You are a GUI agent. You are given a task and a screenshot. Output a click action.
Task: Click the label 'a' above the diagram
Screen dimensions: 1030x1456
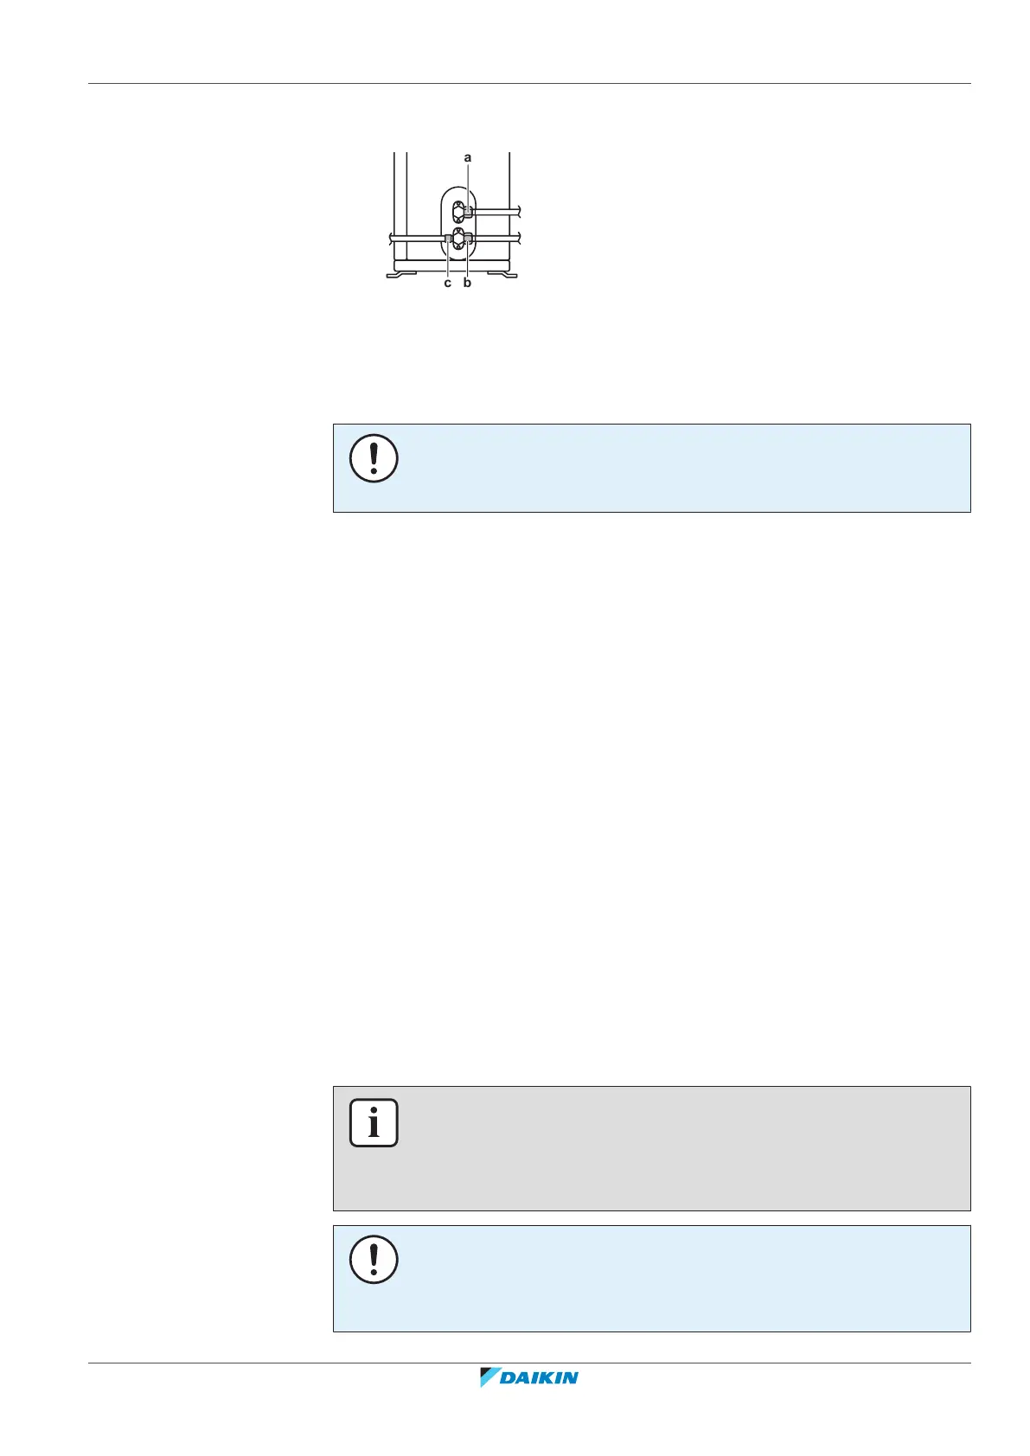coord(468,158)
